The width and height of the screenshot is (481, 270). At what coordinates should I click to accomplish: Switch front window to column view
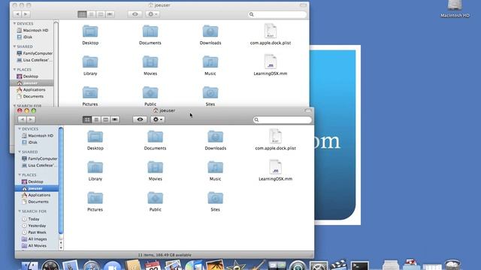click(x=105, y=119)
